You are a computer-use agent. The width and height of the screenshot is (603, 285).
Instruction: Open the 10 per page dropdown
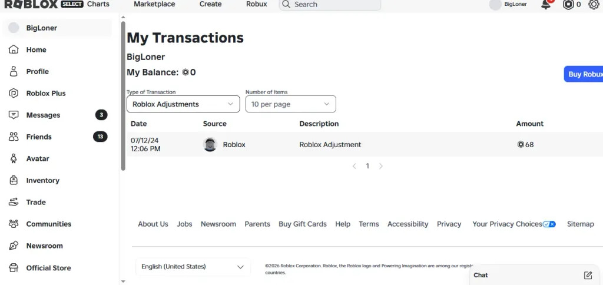pyautogui.click(x=291, y=104)
